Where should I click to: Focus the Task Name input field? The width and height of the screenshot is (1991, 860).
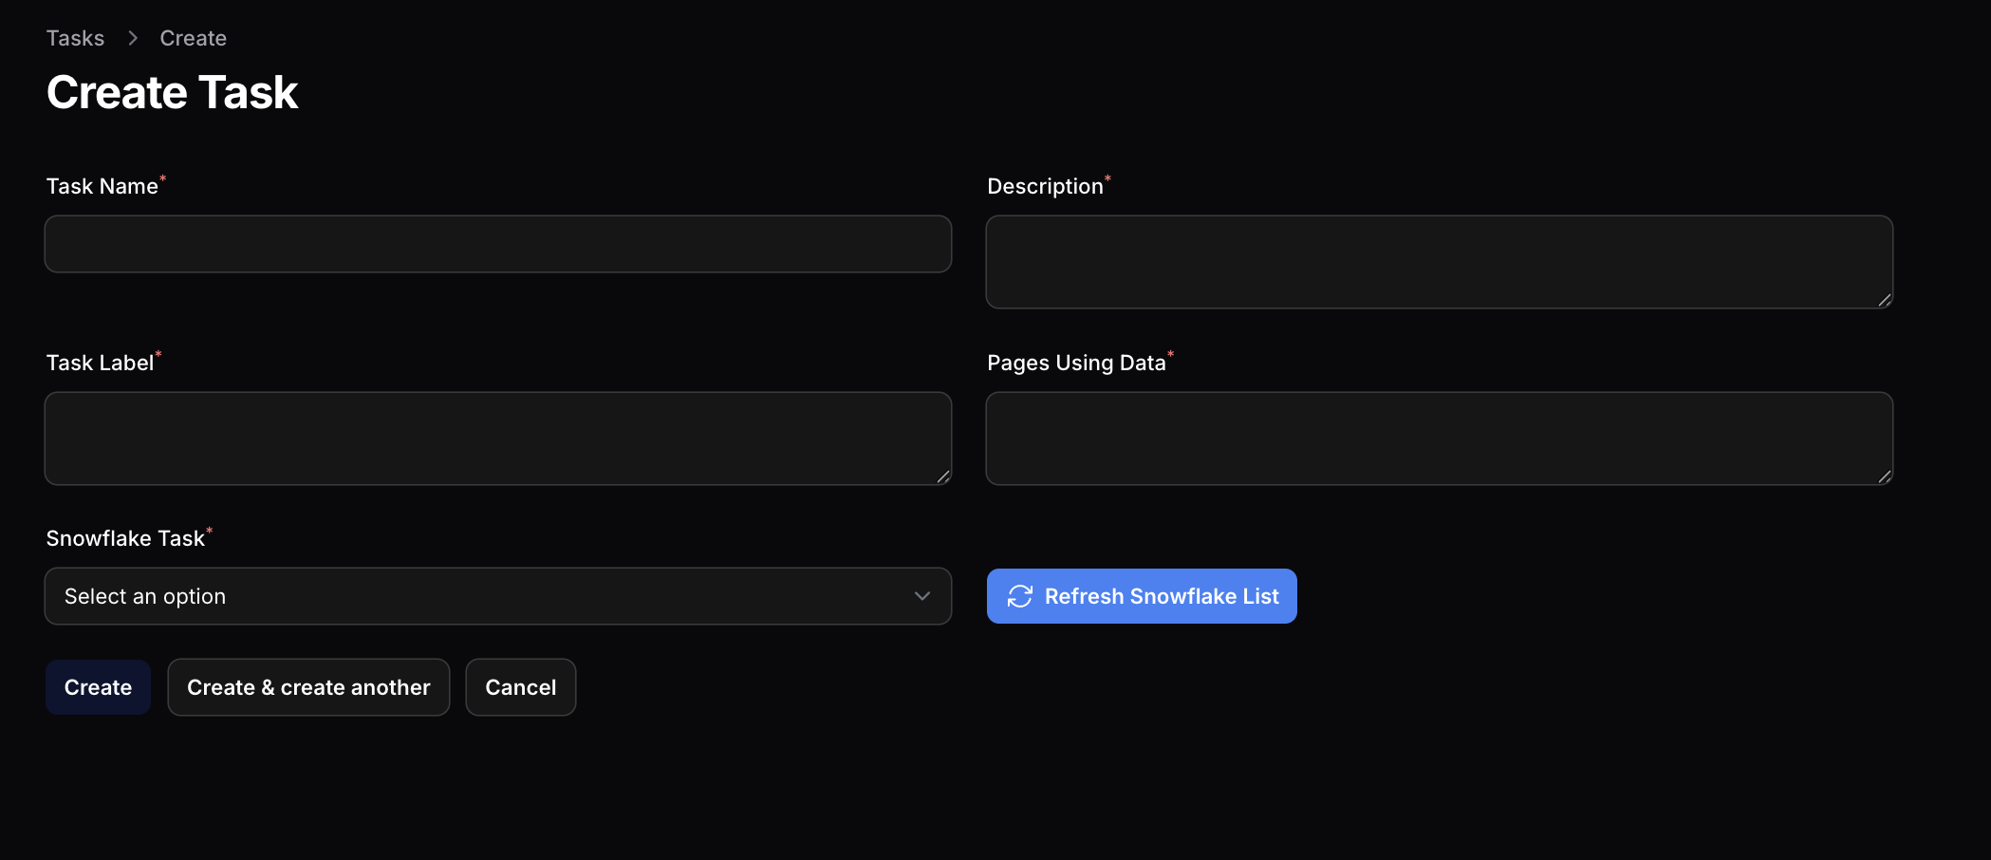(497, 244)
